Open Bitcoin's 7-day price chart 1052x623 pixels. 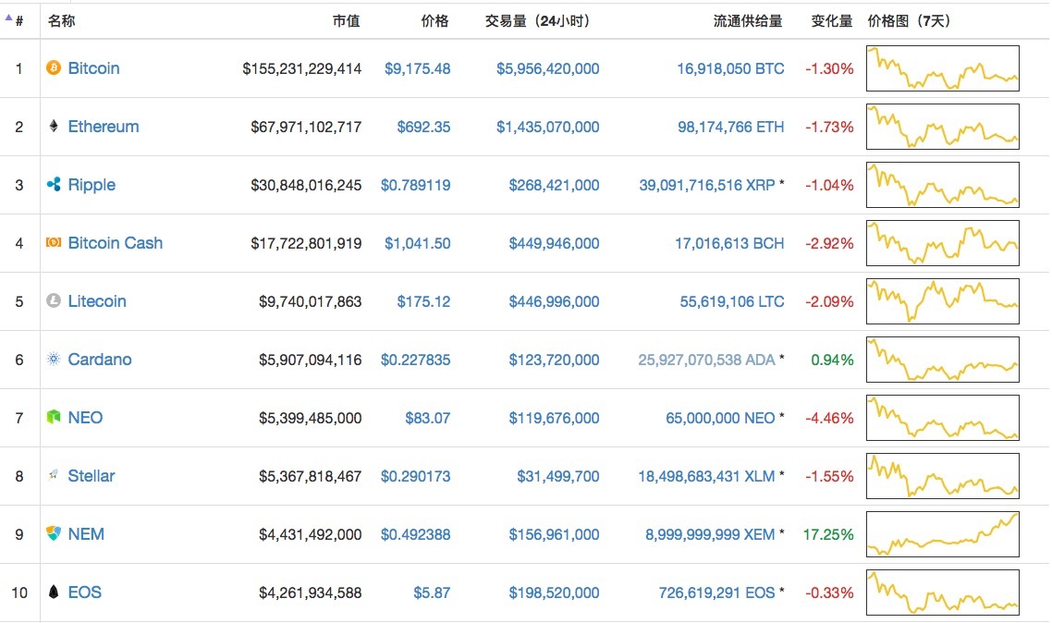pos(943,68)
